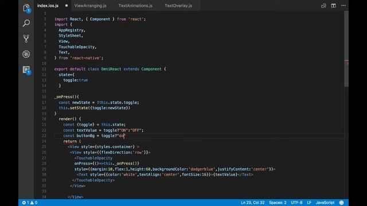367x206 pixels.
Task: Change file encoding via UTF-8
Action: 296,203
